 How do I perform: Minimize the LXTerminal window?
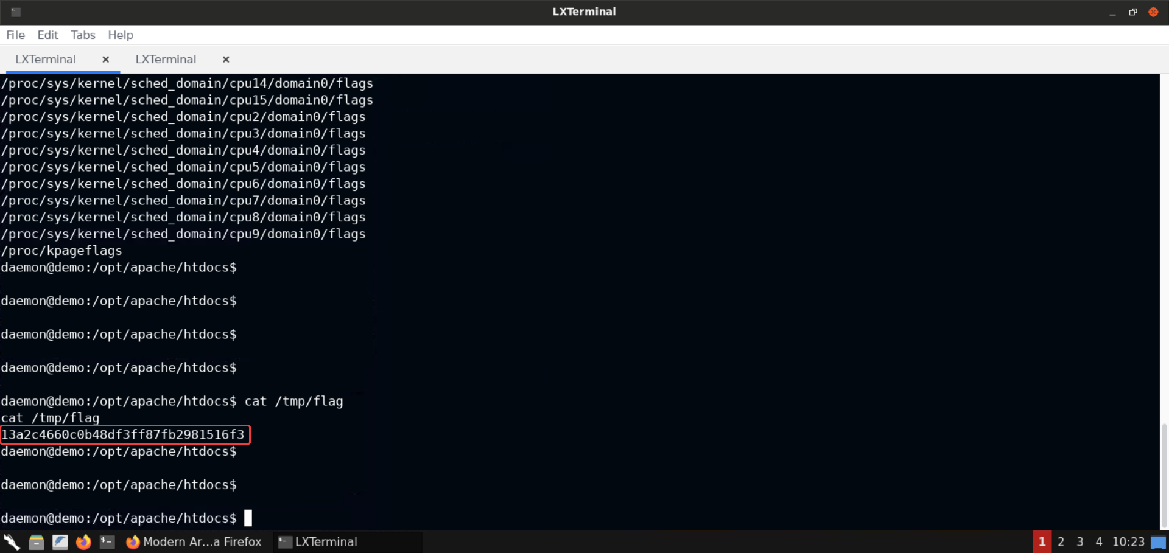[1112, 12]
